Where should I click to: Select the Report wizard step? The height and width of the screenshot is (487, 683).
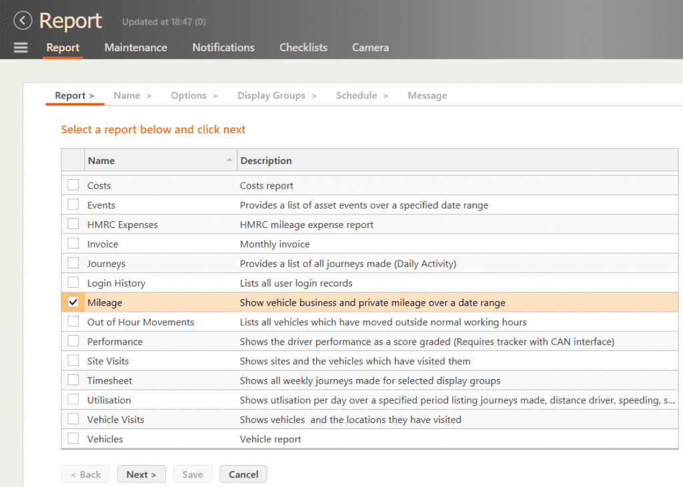pos(75,95)
